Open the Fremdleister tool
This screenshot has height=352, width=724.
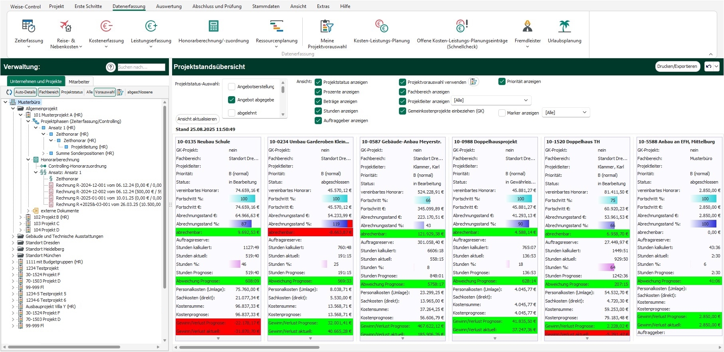click(528, 34)
